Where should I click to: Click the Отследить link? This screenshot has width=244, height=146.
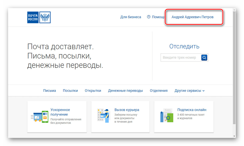[184, 46]
